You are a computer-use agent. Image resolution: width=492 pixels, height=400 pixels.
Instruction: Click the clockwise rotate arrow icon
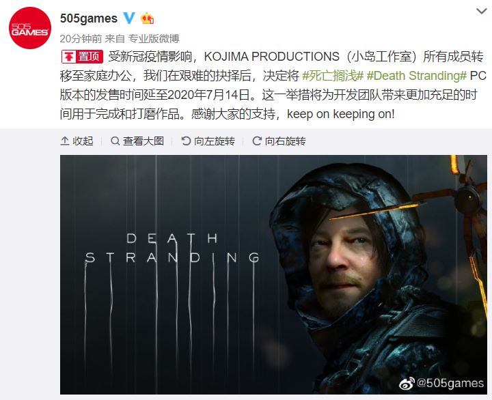[x=257, y=141]
